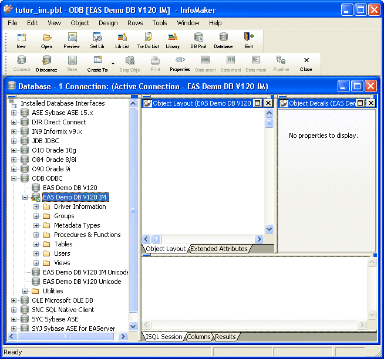Open the To-Do List
Viewport: 384px width, 359px height.
(x=148, y=40)
